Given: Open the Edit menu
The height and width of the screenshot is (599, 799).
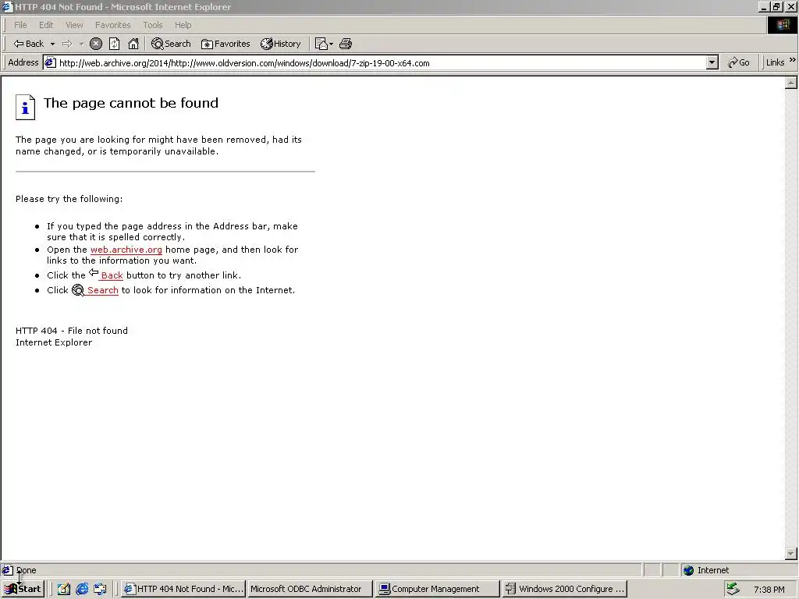Looking at the screenshot, I should coord(46,25).
